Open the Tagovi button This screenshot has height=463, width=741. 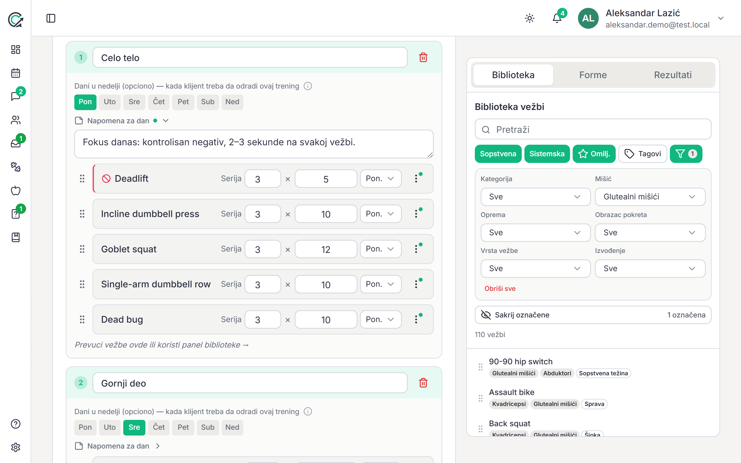[642, 154]
